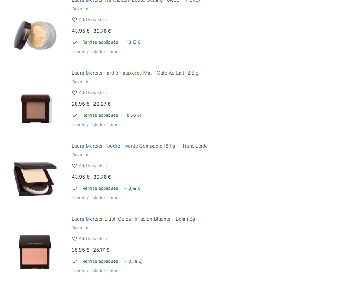Remove the Honey setting powder from the cart
Screen dimensions: 337x281
(x=78, y=52)
